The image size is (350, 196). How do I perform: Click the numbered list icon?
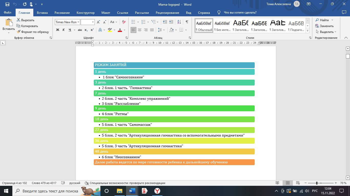coord(143,22)
